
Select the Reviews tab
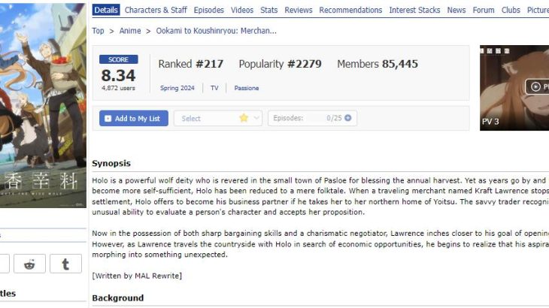[x=299, y=11]
